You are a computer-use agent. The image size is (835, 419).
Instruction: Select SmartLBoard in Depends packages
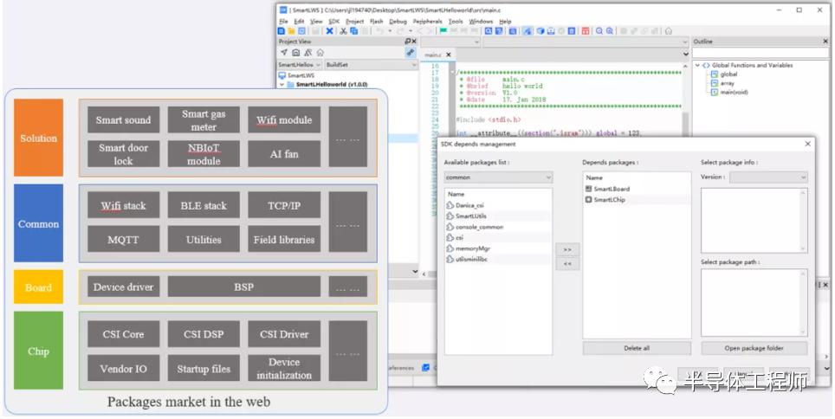612,189
